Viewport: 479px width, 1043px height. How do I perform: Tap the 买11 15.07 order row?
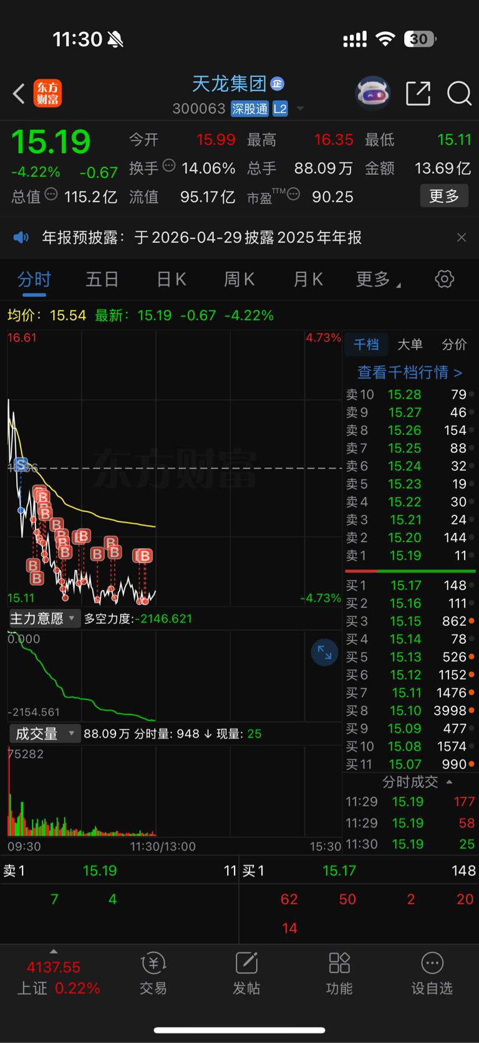tap(410, 764)
